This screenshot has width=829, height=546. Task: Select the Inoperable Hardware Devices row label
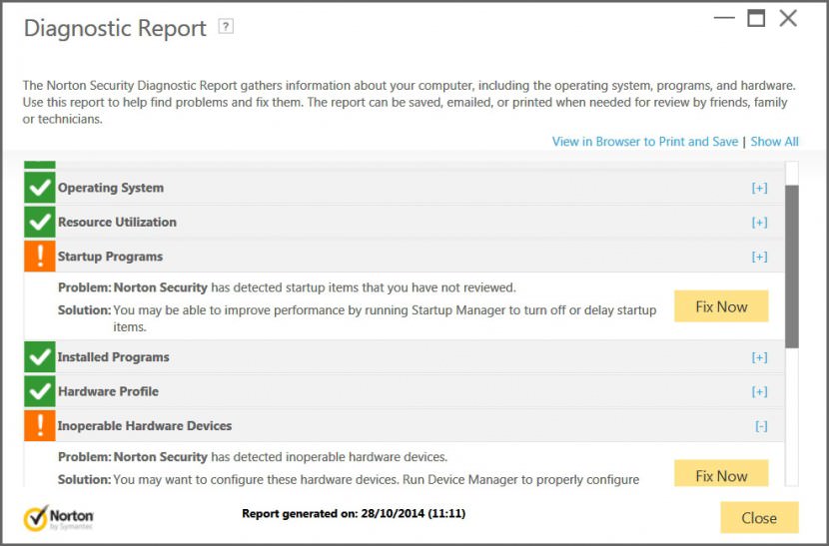(145, 426)
